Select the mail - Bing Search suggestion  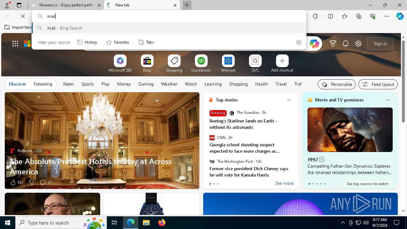tap(169, 28)
